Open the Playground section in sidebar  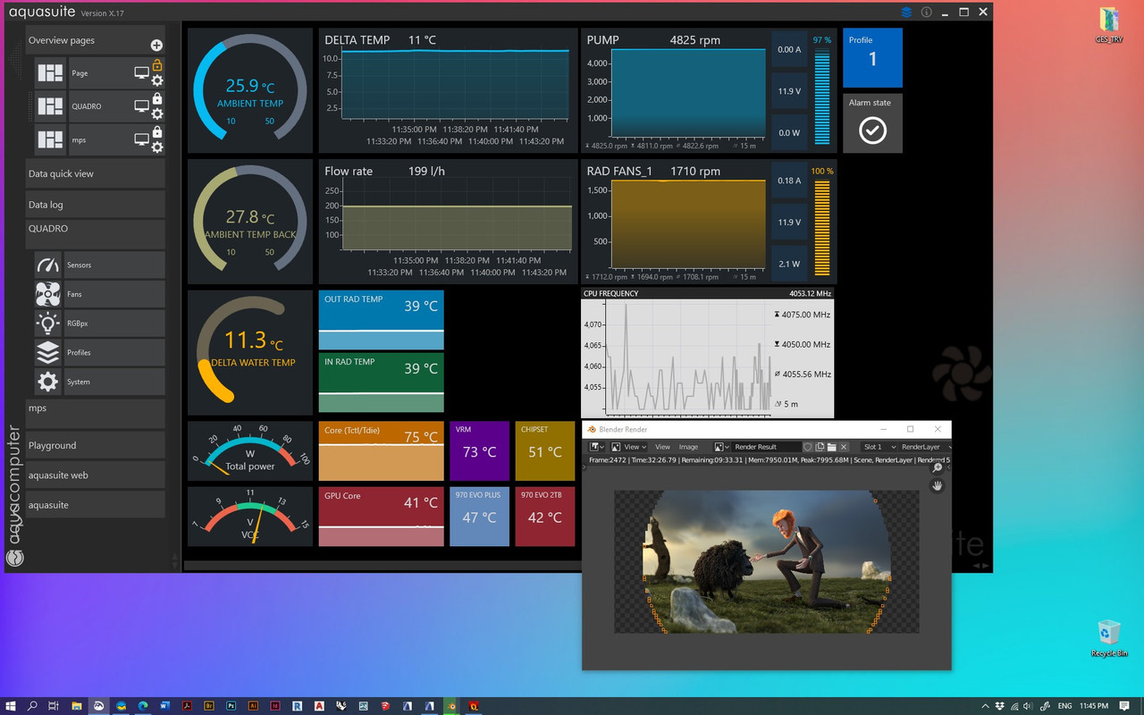[95, 445]
